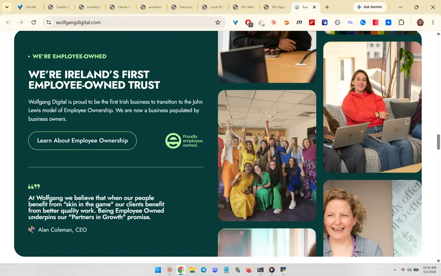Switch to the SEO Agen tab
This screenshot has height=276, width=441.
tap(275, 7)
